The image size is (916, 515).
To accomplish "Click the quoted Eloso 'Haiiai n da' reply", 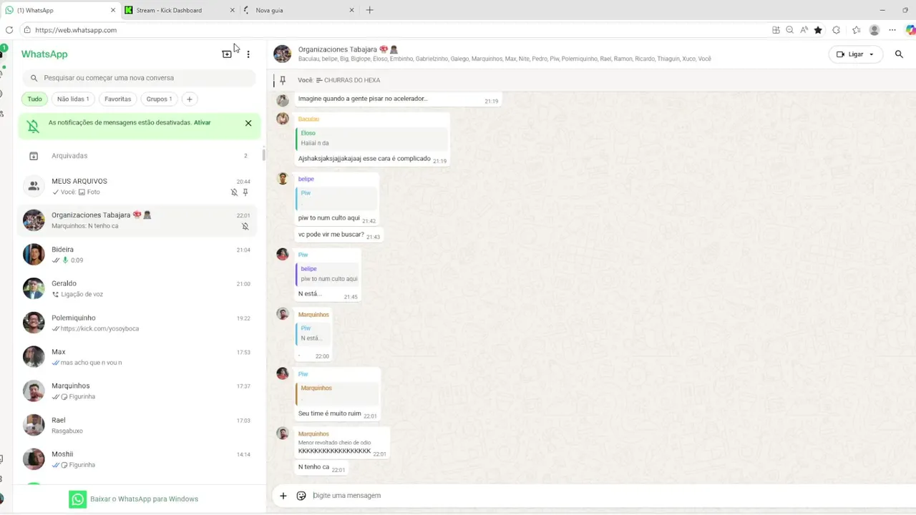I will pos(371,138).
